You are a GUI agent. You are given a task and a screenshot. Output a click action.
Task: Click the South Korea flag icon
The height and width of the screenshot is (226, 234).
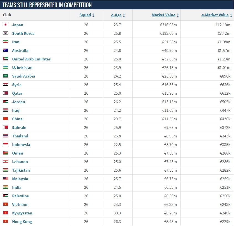point(6,33)
